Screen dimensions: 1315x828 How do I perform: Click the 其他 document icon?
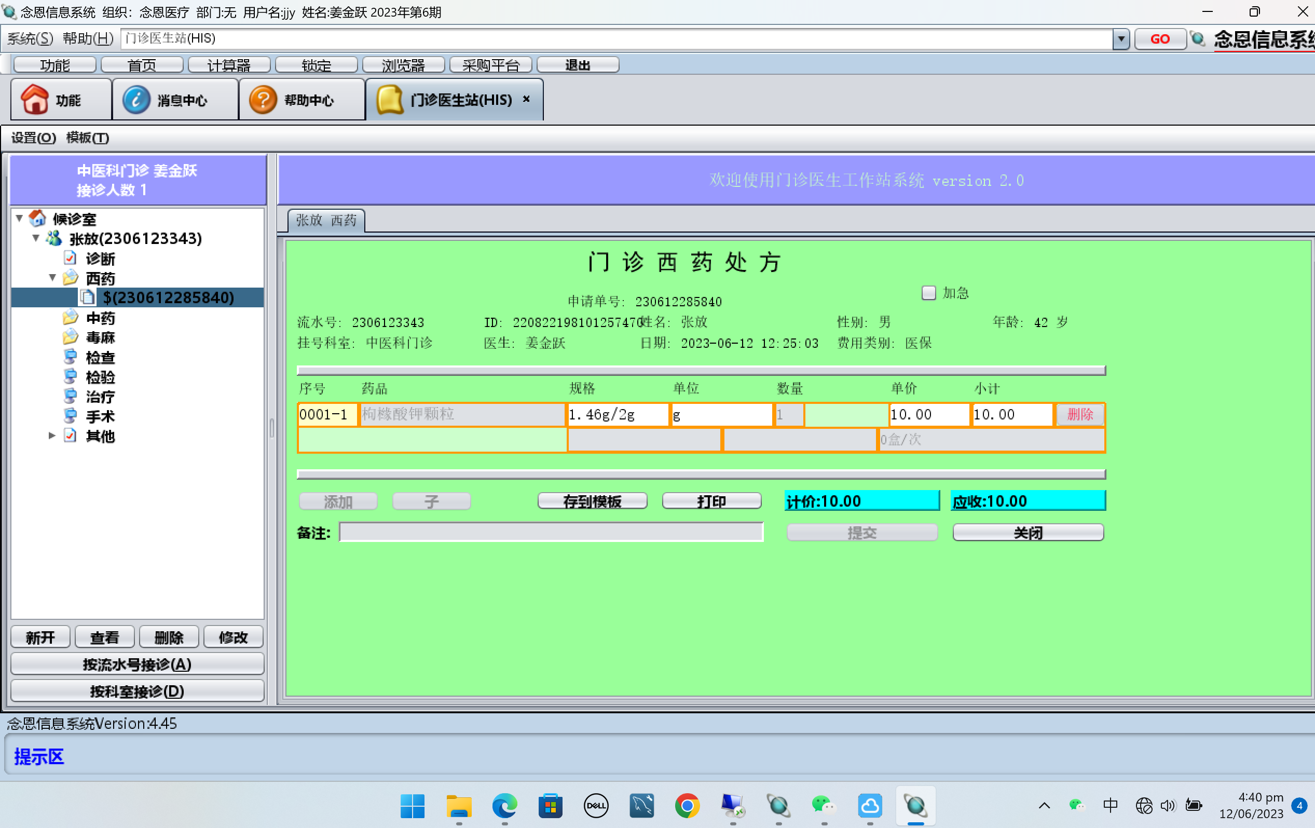pyautogui.click(x=70, y=436)
